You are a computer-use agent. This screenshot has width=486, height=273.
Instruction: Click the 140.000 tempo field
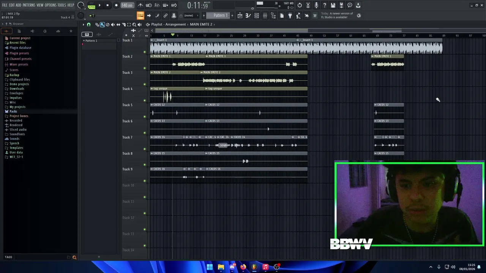click(127, 5)
